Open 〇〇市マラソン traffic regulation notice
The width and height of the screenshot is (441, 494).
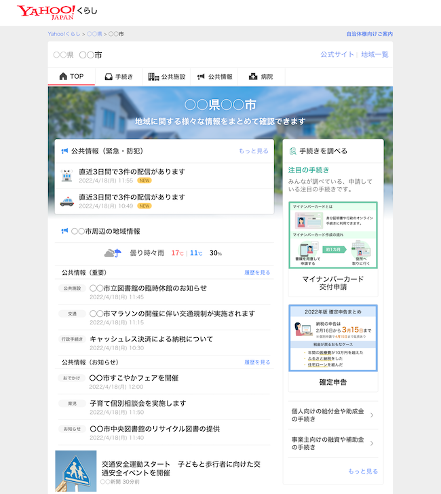(x=172, y=313)
